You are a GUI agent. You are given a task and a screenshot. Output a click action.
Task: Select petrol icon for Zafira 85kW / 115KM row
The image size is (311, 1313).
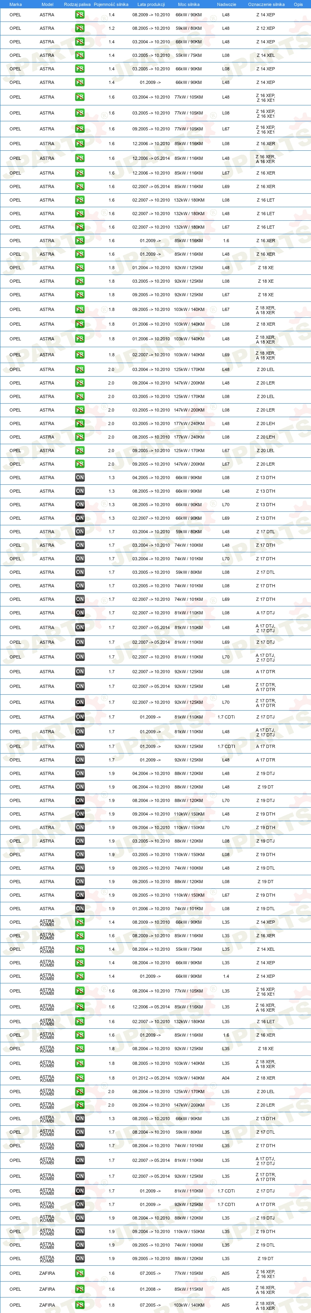coord(80,1289)
